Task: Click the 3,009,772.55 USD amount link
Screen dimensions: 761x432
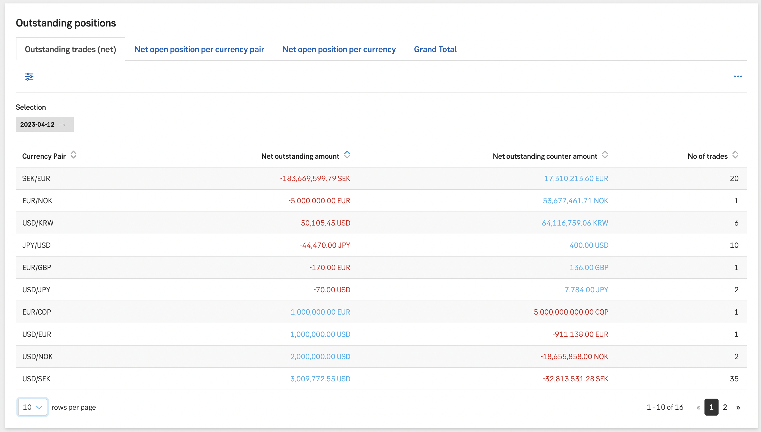Action: (x=320, y=378)
